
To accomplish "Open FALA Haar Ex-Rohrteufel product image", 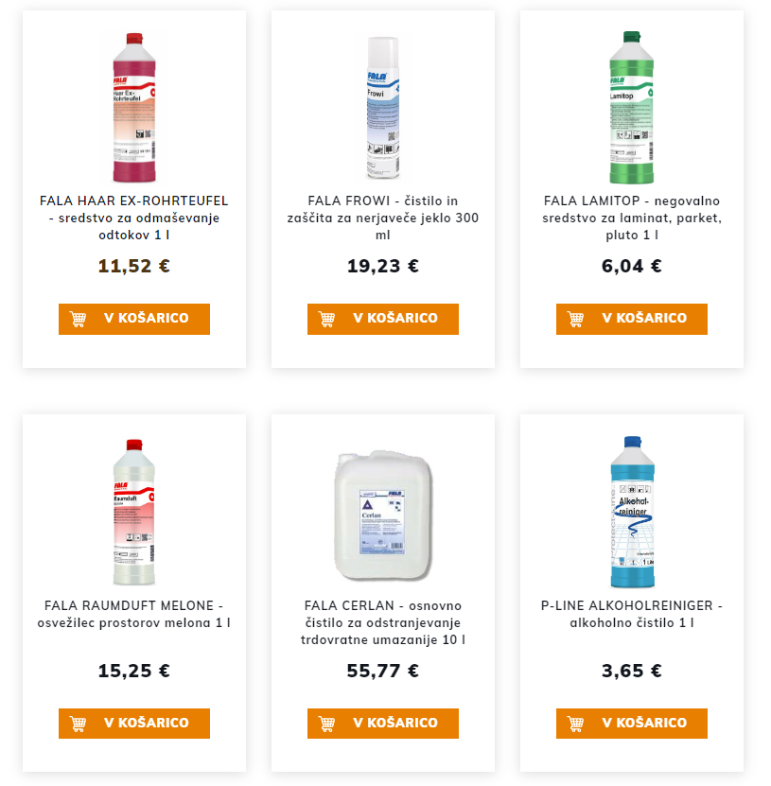I will tap(133, 108).
